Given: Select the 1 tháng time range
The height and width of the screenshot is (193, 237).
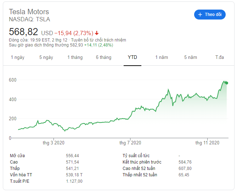Looking at the screenshot, I should tap(75, 57).
